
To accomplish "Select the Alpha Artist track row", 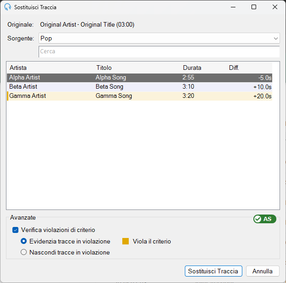I will pos(139,78).
